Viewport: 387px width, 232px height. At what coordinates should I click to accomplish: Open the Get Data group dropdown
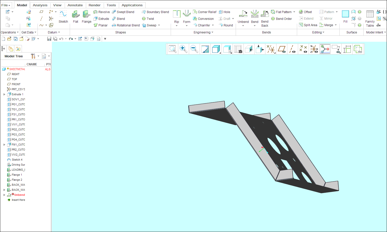point(29,32)
